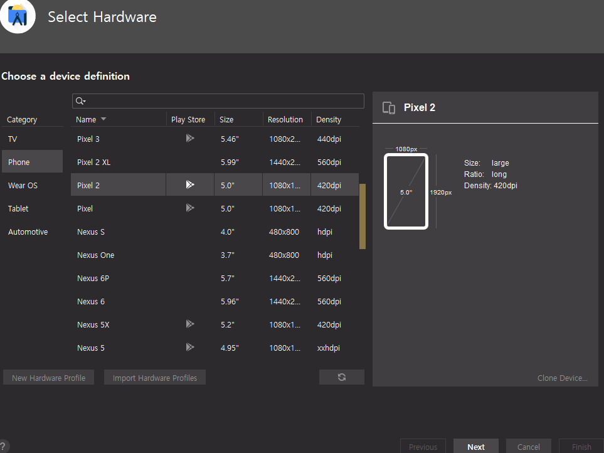Click the Play Store icon in Pixel 3 row
604x453 pixels.
(x=190, y=138)
